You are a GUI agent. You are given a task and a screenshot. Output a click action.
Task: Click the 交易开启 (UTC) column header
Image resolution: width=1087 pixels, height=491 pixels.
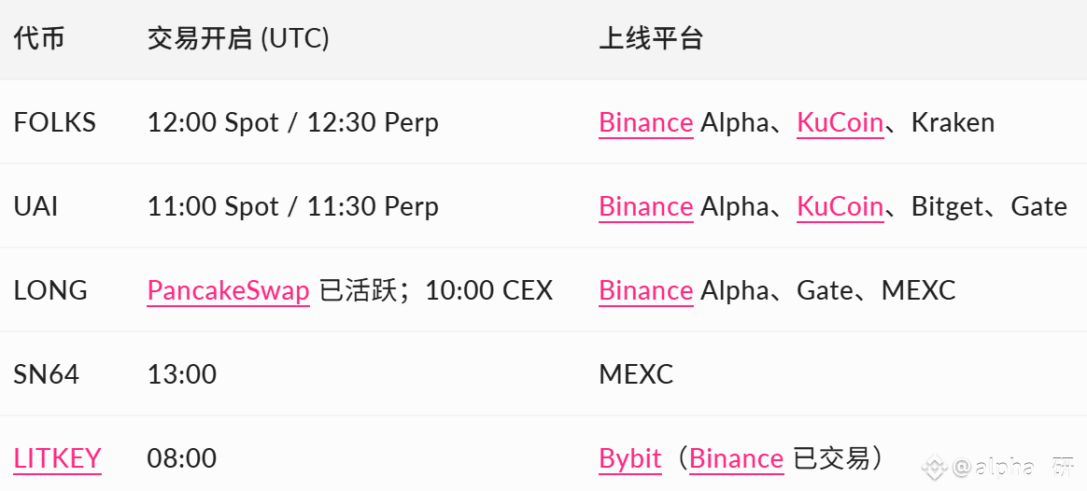tap(237, 38)
